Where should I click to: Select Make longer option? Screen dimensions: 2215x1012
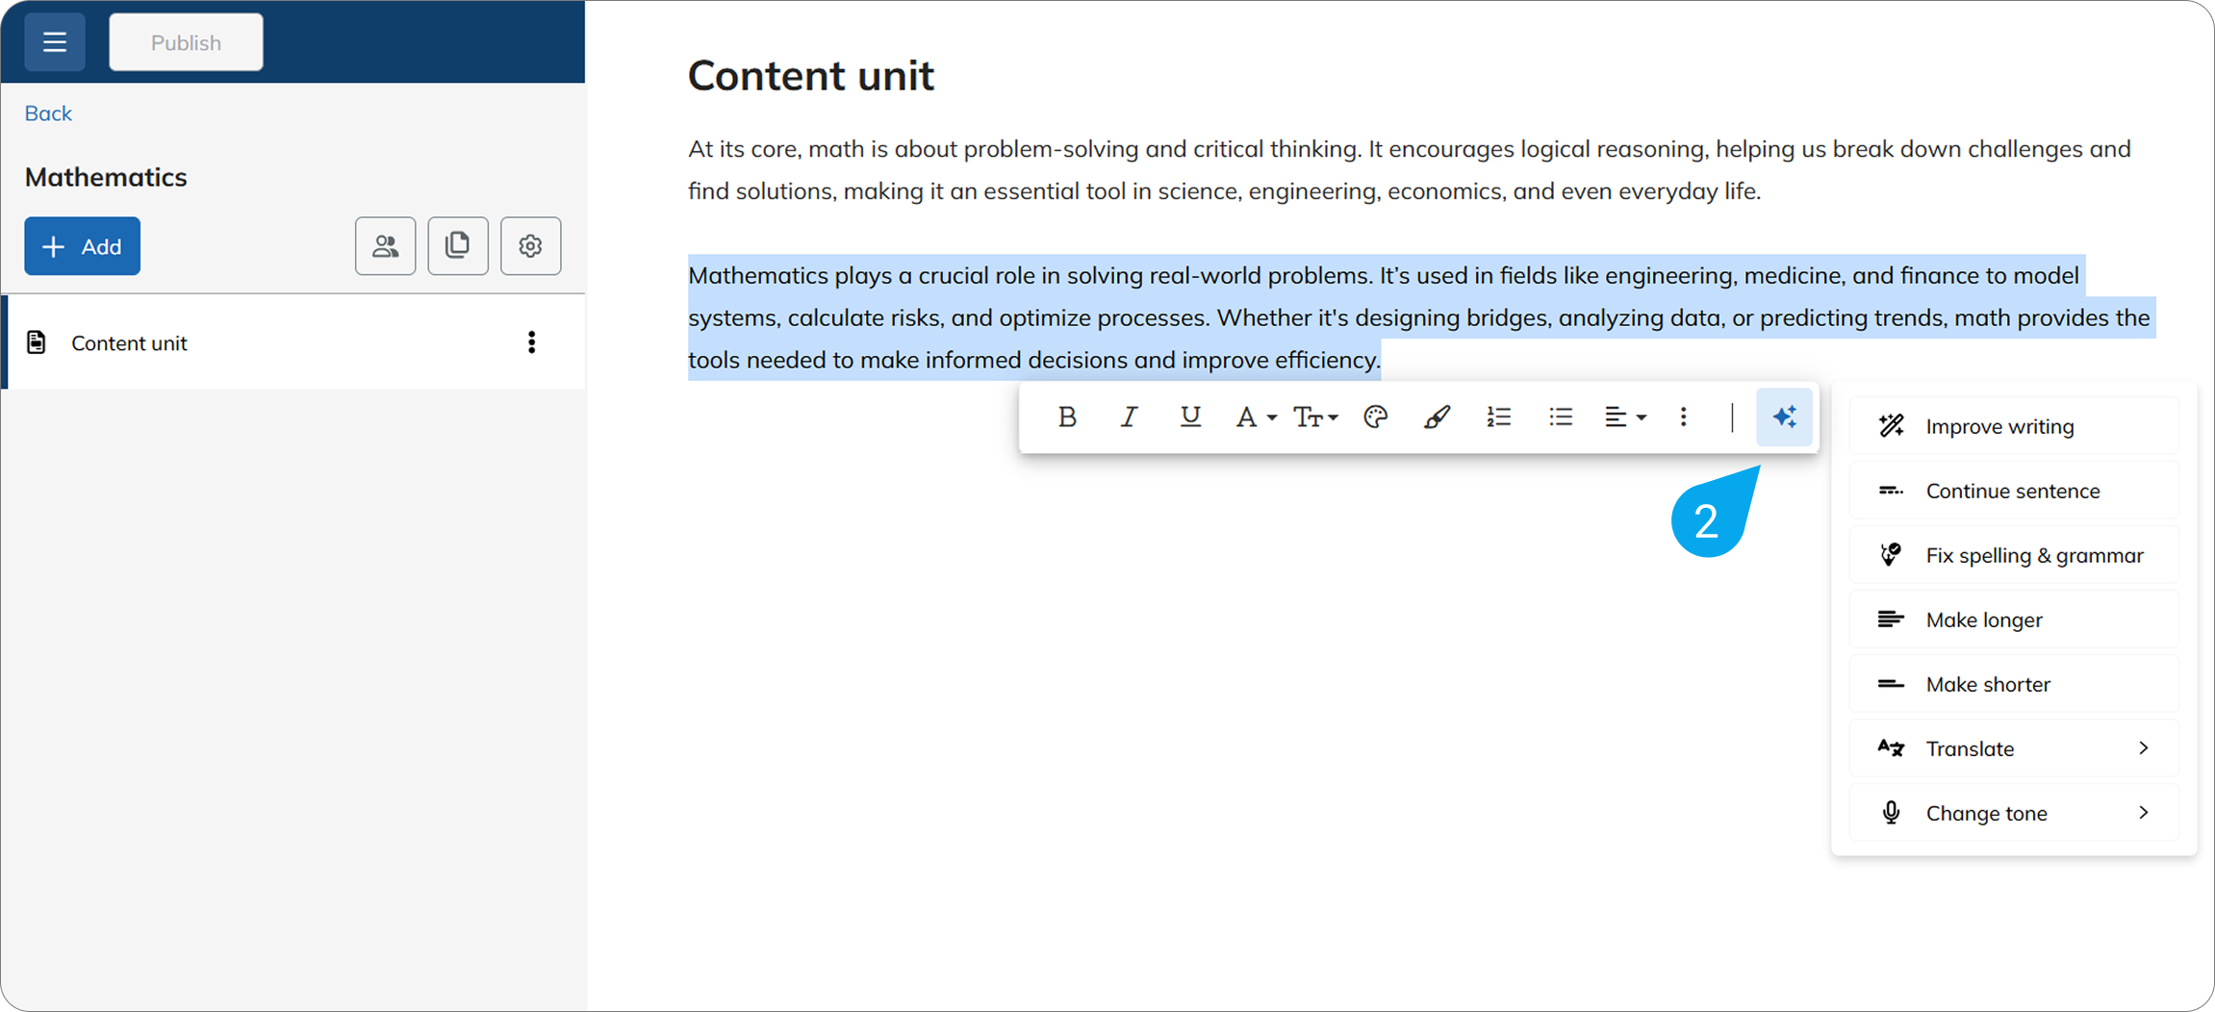tap(2014, 620)
